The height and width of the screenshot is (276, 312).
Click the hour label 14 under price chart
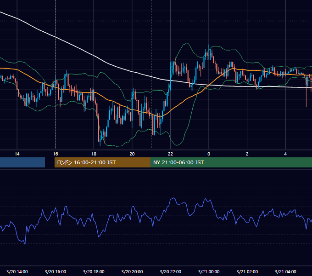[x=17, y=154]
